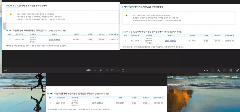Click the 68% zoom level in right viewer
The height and width of the screenshot is (112, 240).
click(206, 71)
